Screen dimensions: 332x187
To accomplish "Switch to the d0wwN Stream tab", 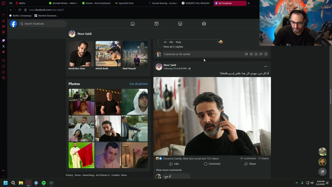I will 63,3.
